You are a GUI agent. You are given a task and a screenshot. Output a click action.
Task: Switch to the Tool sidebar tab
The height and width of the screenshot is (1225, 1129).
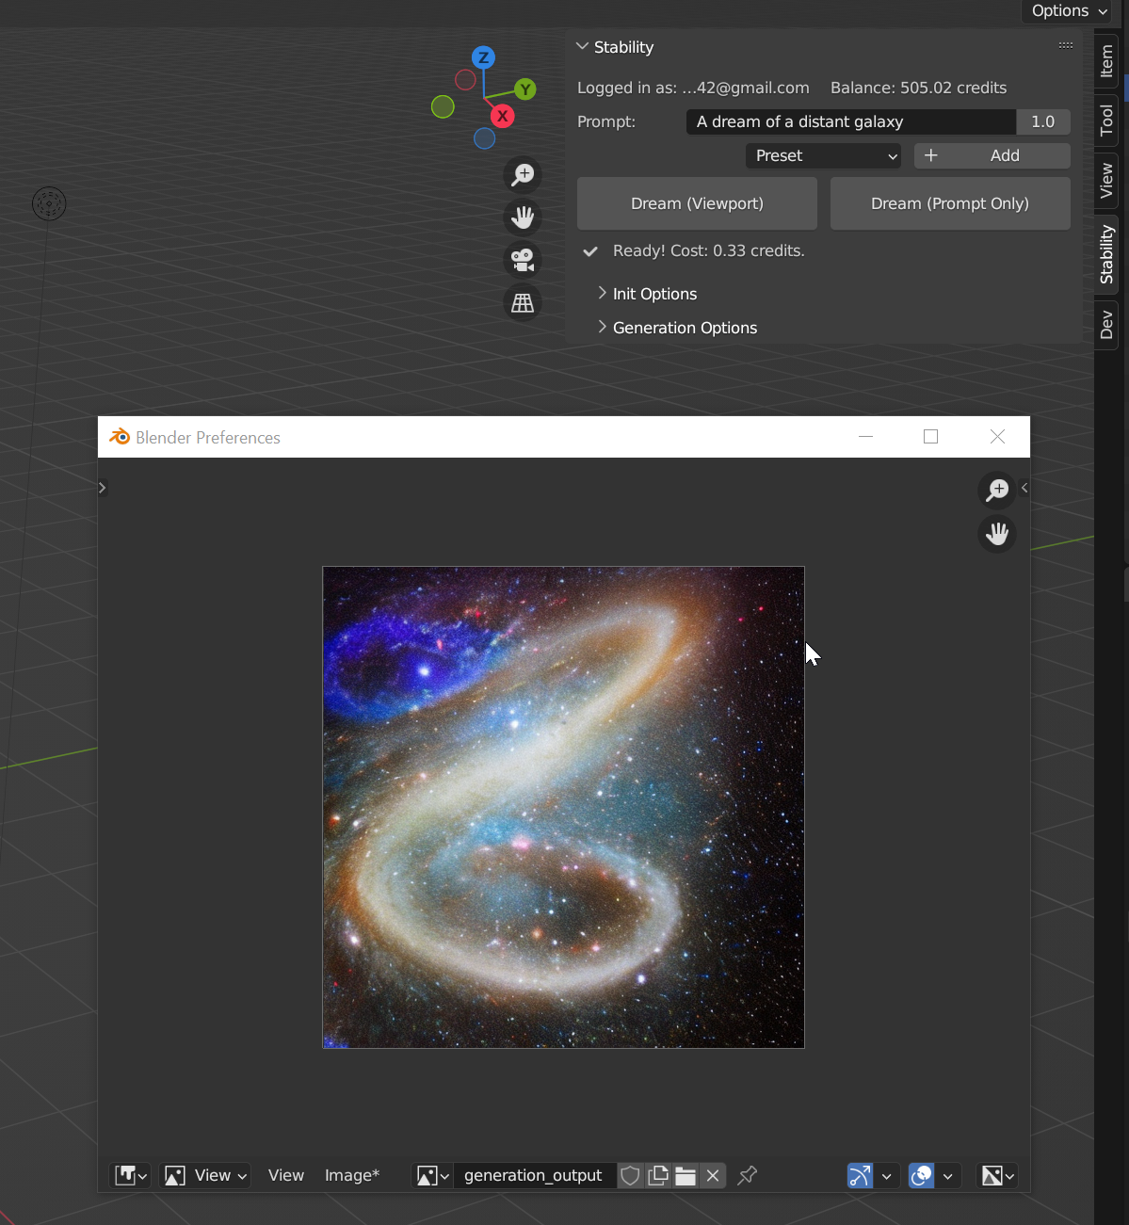(x=1106, y=120)
